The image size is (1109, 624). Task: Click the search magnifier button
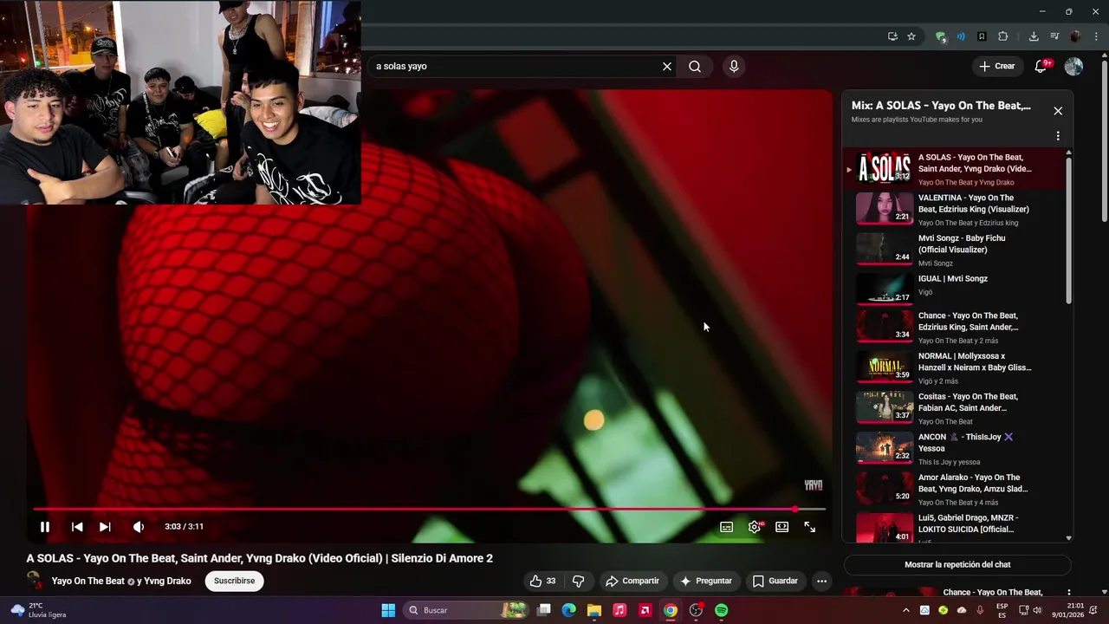coord(695,66)
